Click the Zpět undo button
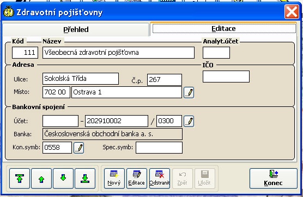Image resolution: width=303 pixels, height=197 pixels. [x=182, y=179]
